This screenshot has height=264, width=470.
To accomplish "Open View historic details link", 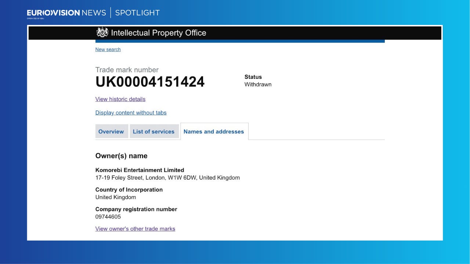I will [120, 99].
